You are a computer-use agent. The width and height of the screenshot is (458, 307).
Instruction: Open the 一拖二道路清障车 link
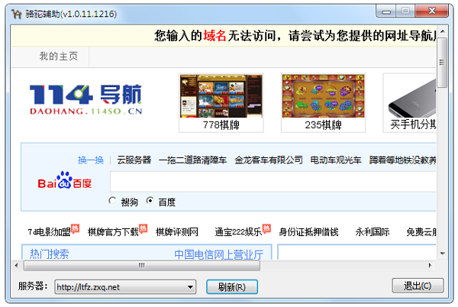[192, 160]
